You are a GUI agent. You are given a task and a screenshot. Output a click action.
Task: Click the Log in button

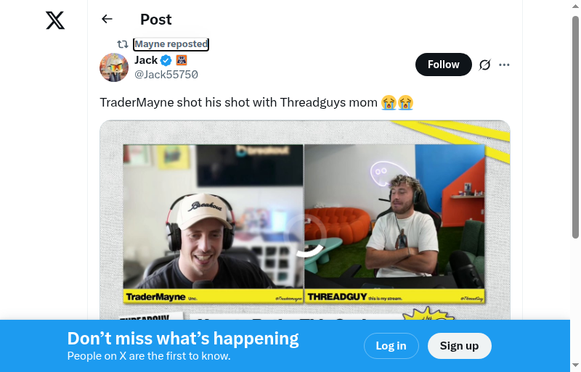391,346
